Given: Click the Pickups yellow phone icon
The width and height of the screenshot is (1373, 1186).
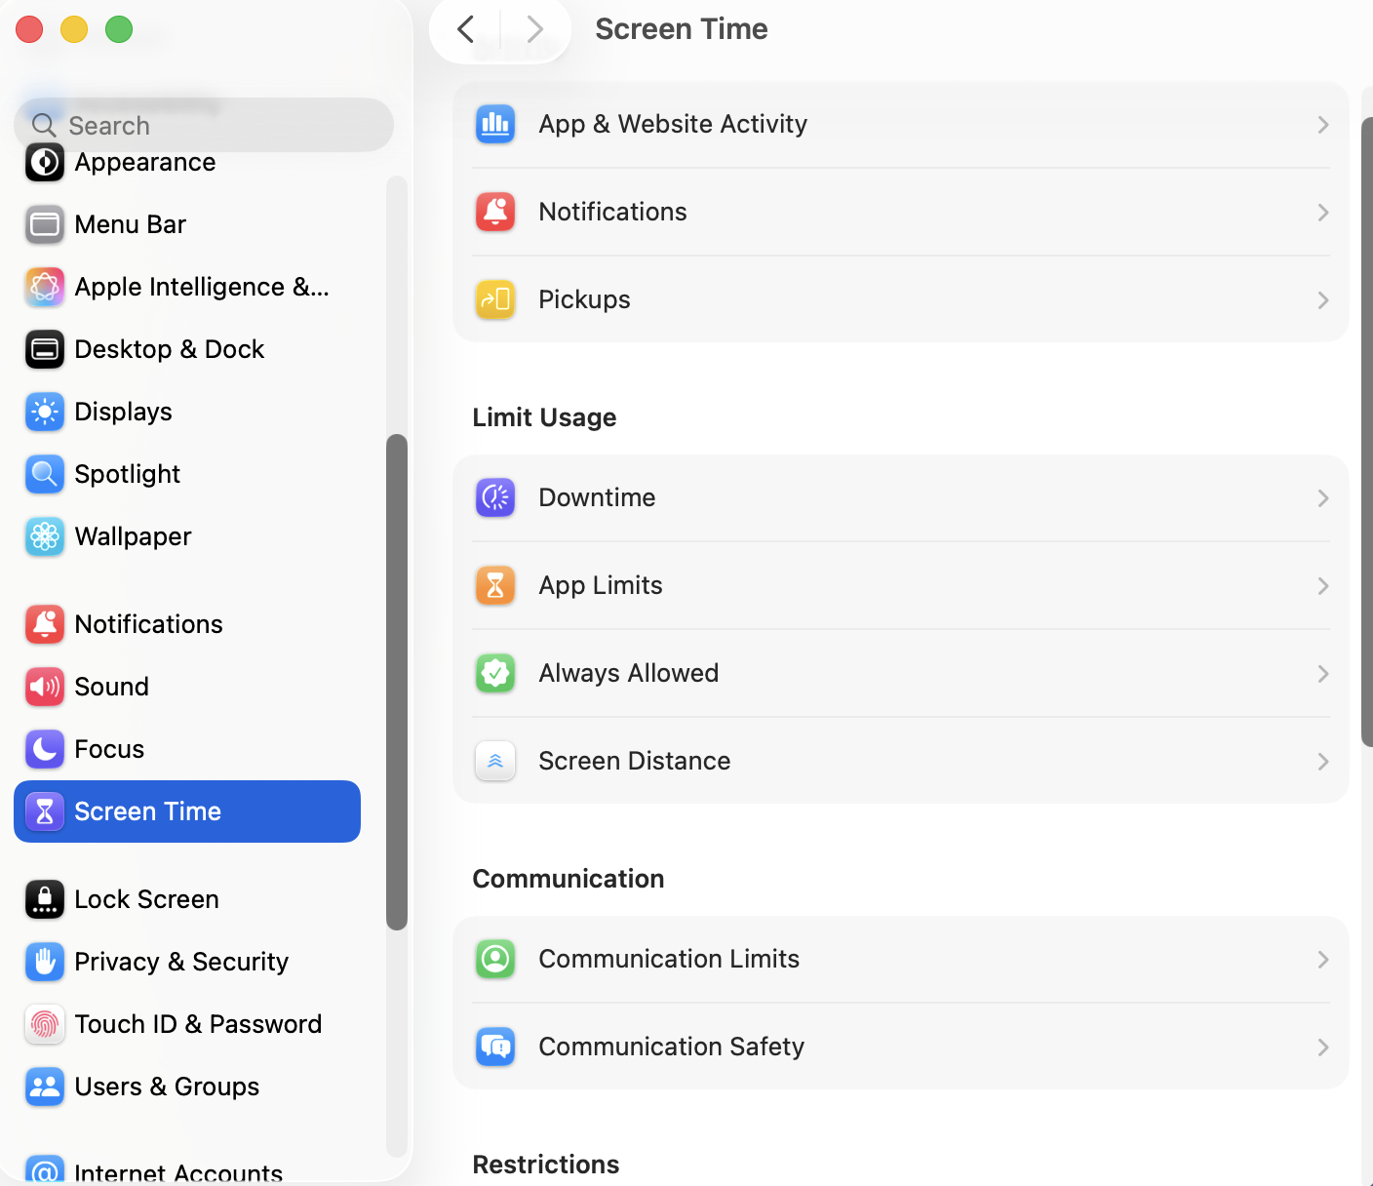Looking at the screenshot, I should (495, 299).
